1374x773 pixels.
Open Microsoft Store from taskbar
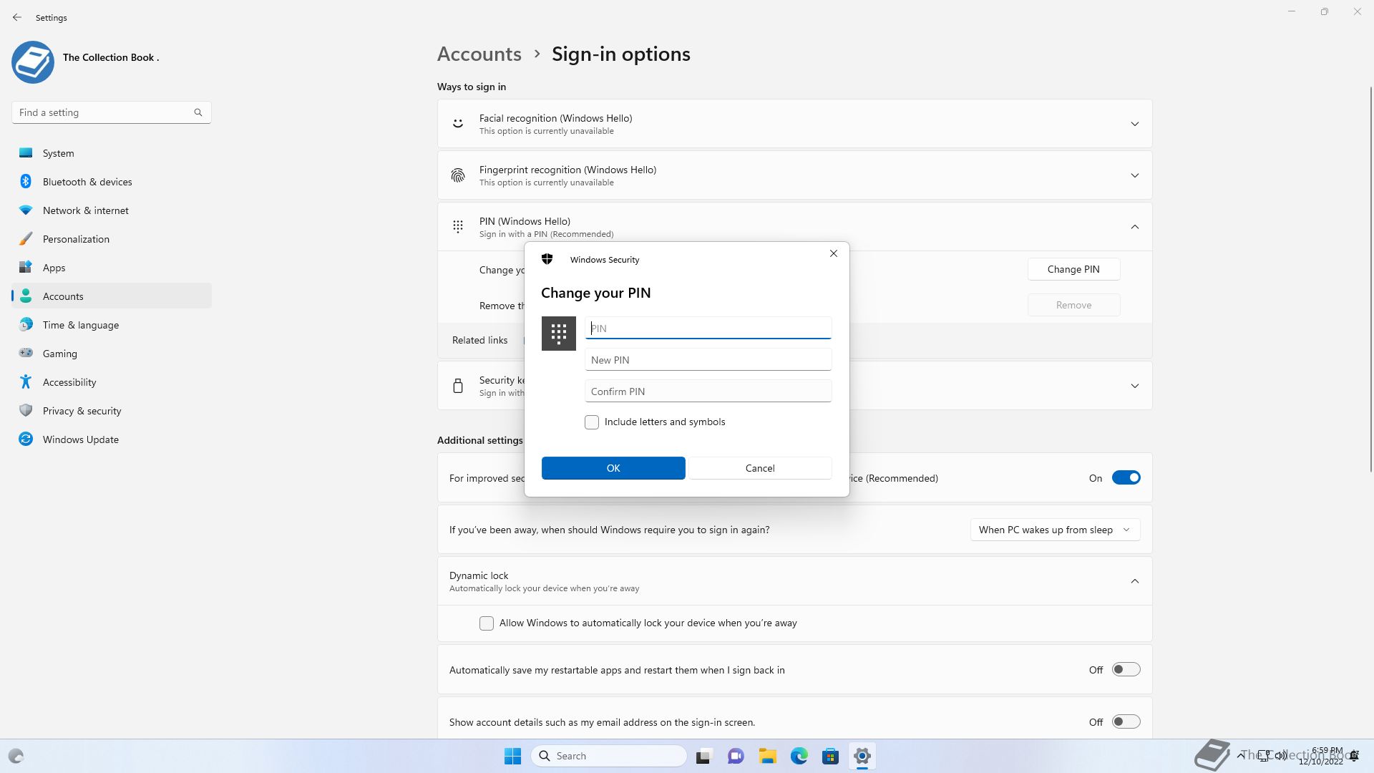coord(831,756)
